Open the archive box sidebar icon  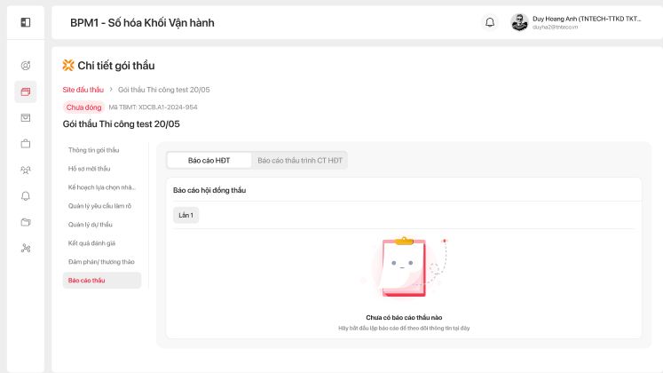[x=26, y=117]
